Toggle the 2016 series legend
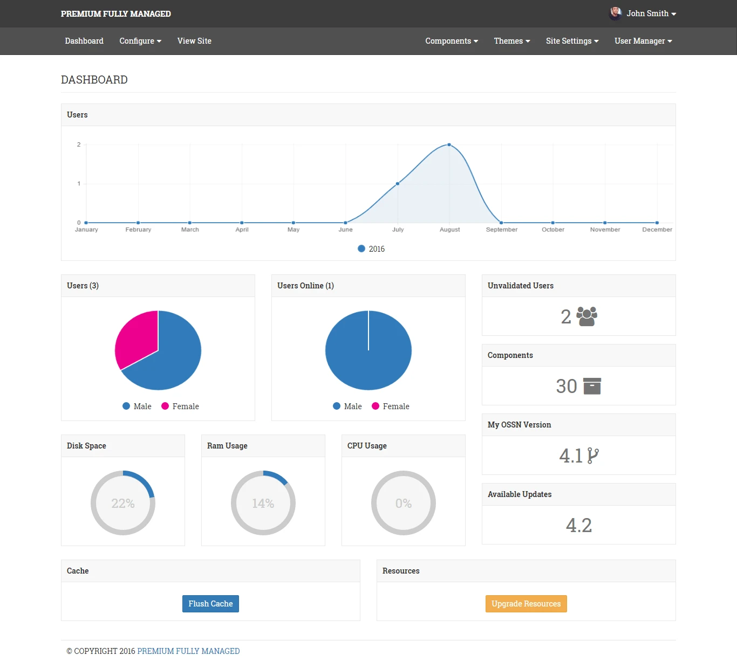This screenshot has height=662, width=737. tap(371, 249)
